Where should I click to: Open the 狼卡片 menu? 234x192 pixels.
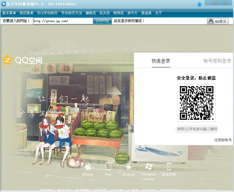coord(132,13)
